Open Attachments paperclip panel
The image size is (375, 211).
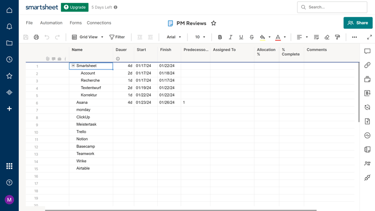click(x=367, y=65)
